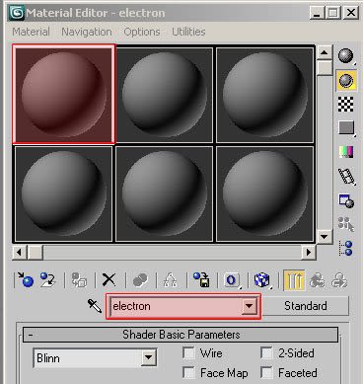This screenshot has height=384, width=363.
Task: Click the Get Material icon
Action: (x=26, y=280)
